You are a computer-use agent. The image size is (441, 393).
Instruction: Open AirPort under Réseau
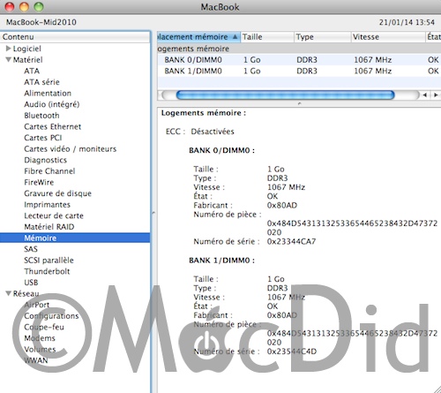37,305
